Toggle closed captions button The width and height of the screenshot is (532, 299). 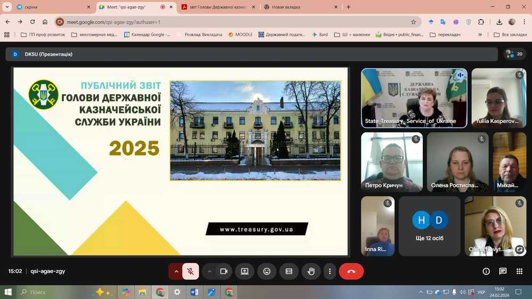click(289, 271)
